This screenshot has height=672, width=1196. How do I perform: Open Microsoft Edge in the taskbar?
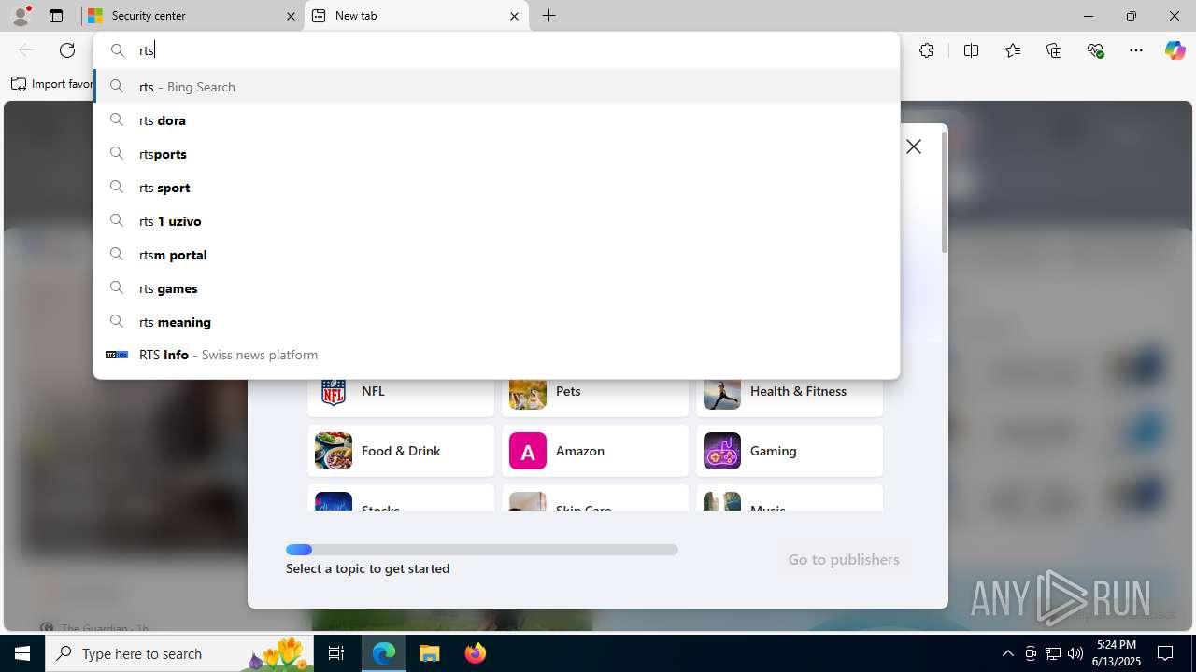pyautogui.click(x=384, y=653)
